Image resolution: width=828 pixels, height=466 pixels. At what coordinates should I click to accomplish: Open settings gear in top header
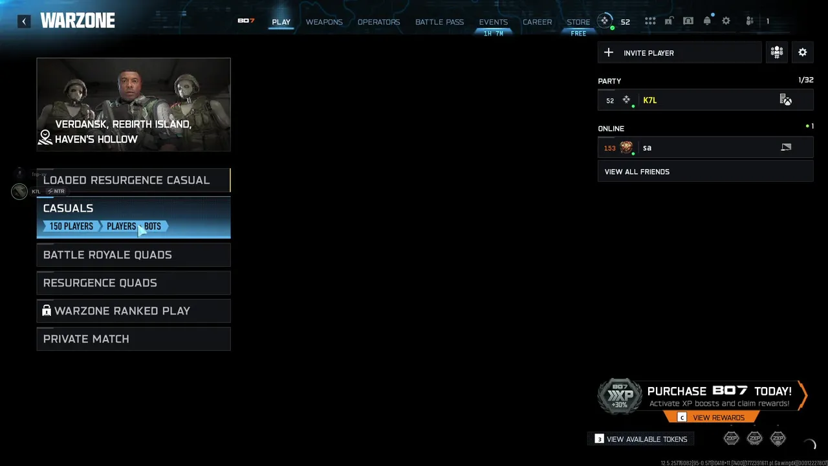tap(726, 21)
